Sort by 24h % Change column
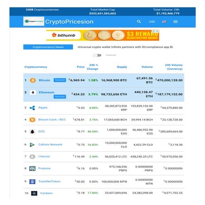 [92, 67]
